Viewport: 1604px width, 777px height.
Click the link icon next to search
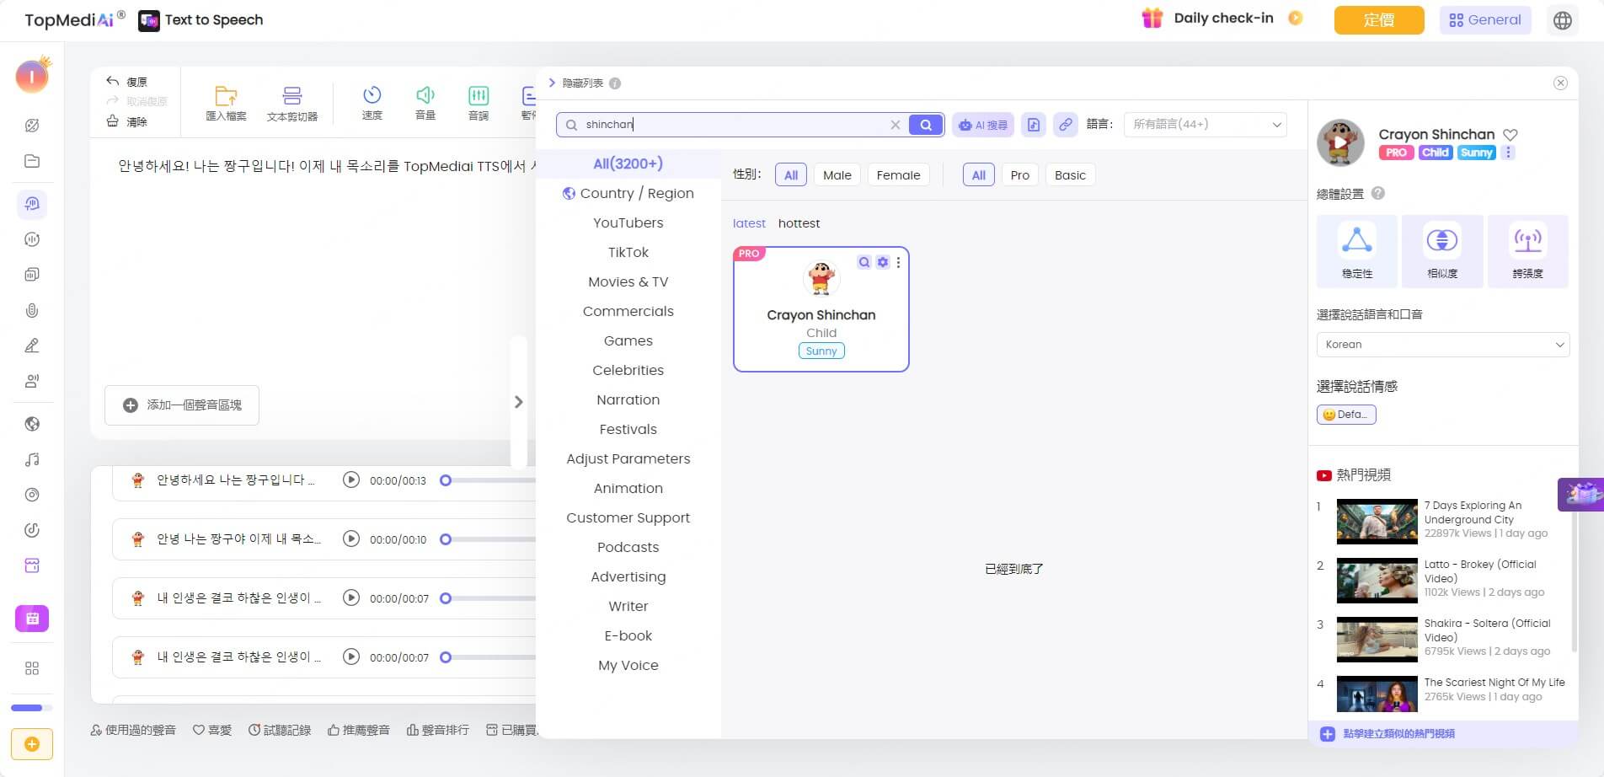click(1066, 125)
